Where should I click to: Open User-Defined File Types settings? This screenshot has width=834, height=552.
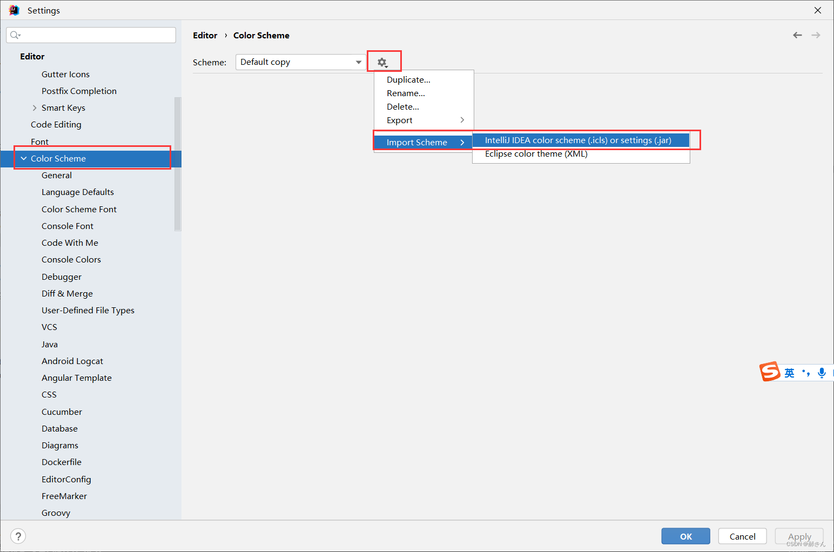pos(88,310)
